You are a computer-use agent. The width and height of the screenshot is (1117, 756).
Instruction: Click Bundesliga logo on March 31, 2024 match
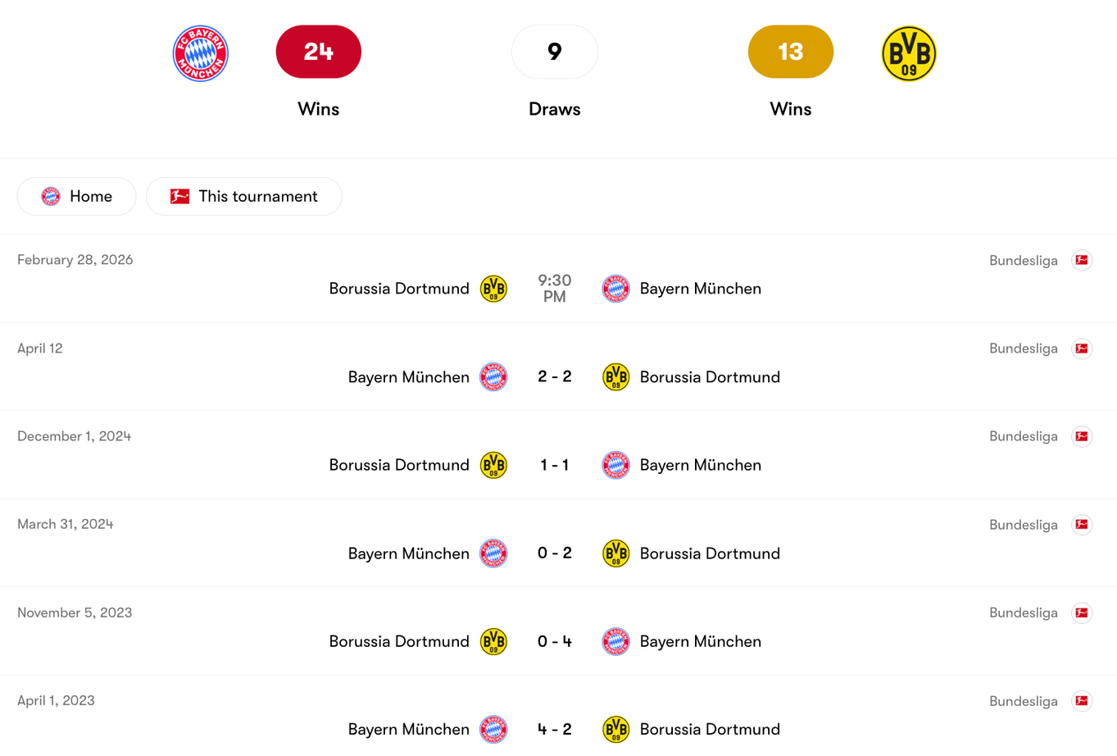coord(1082,525)
